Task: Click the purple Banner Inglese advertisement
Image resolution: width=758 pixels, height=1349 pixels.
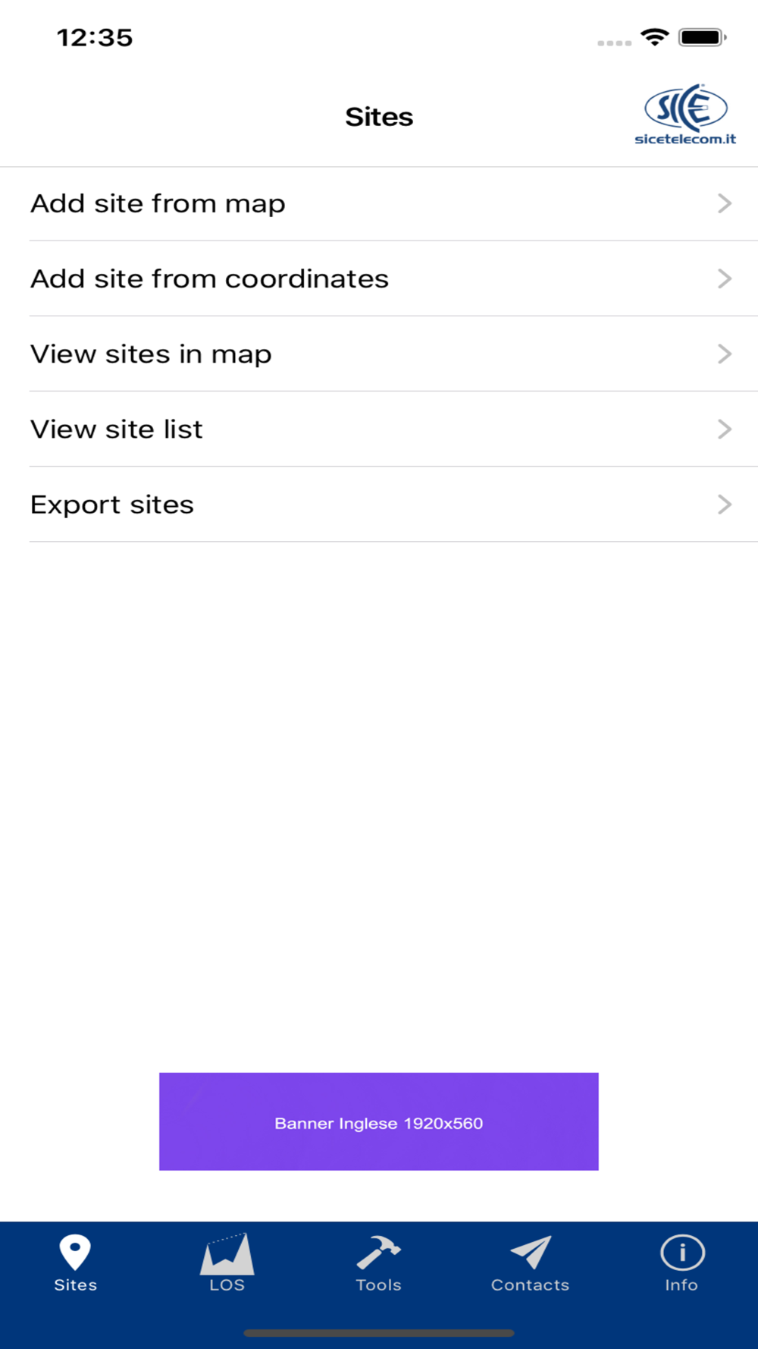Action: pos(379,1121)
